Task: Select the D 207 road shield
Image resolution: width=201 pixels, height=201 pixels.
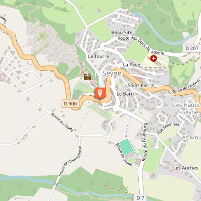Action: pyautogui.click(x=192, y=48)
